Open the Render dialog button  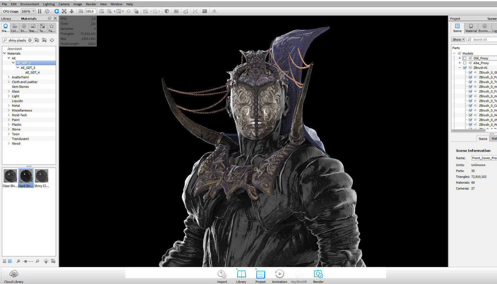318,276
